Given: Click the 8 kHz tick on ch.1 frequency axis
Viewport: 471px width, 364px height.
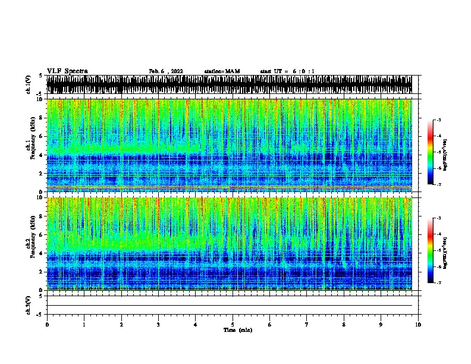Looking at the screenshot, I should click(42, 118).
